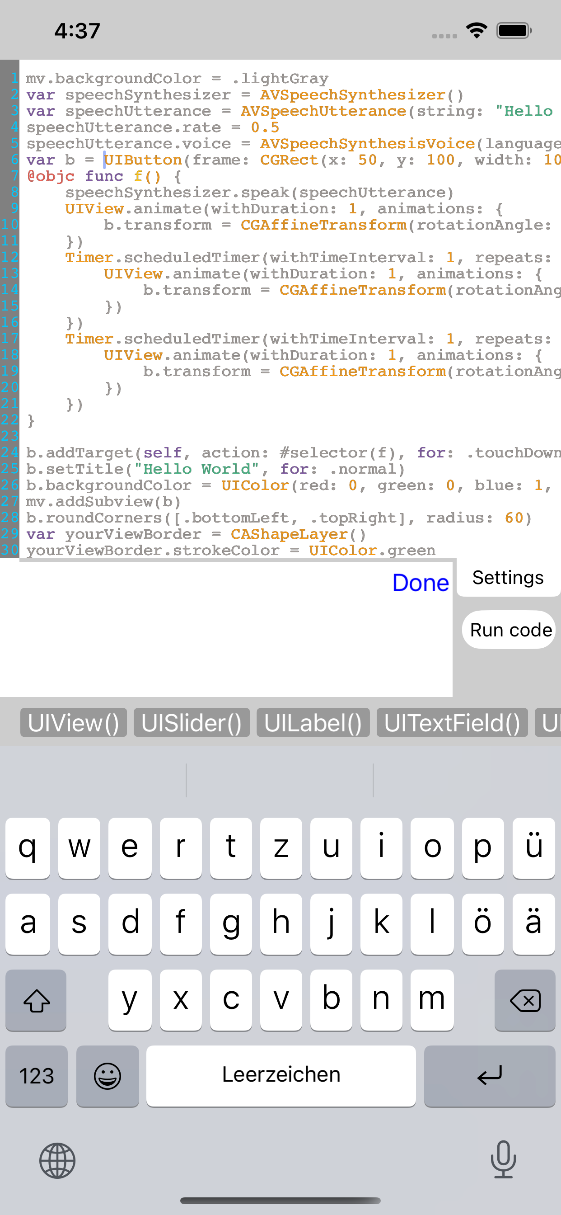Tap the w key

[79, 848]
